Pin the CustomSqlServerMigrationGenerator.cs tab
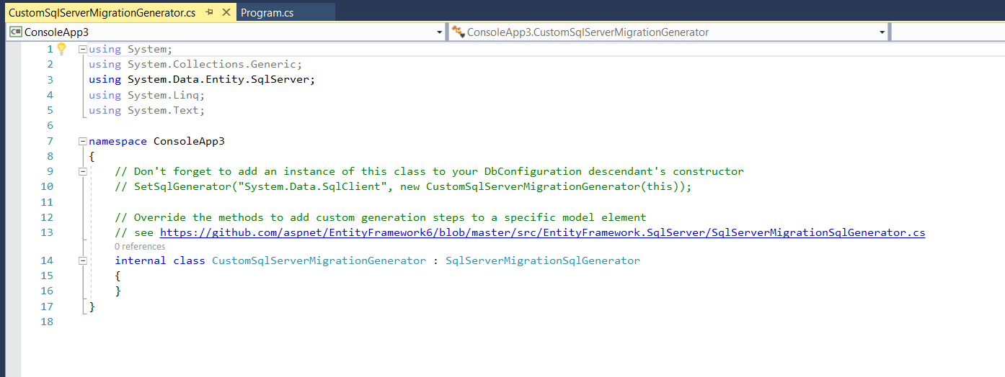 tap(209, 13)
